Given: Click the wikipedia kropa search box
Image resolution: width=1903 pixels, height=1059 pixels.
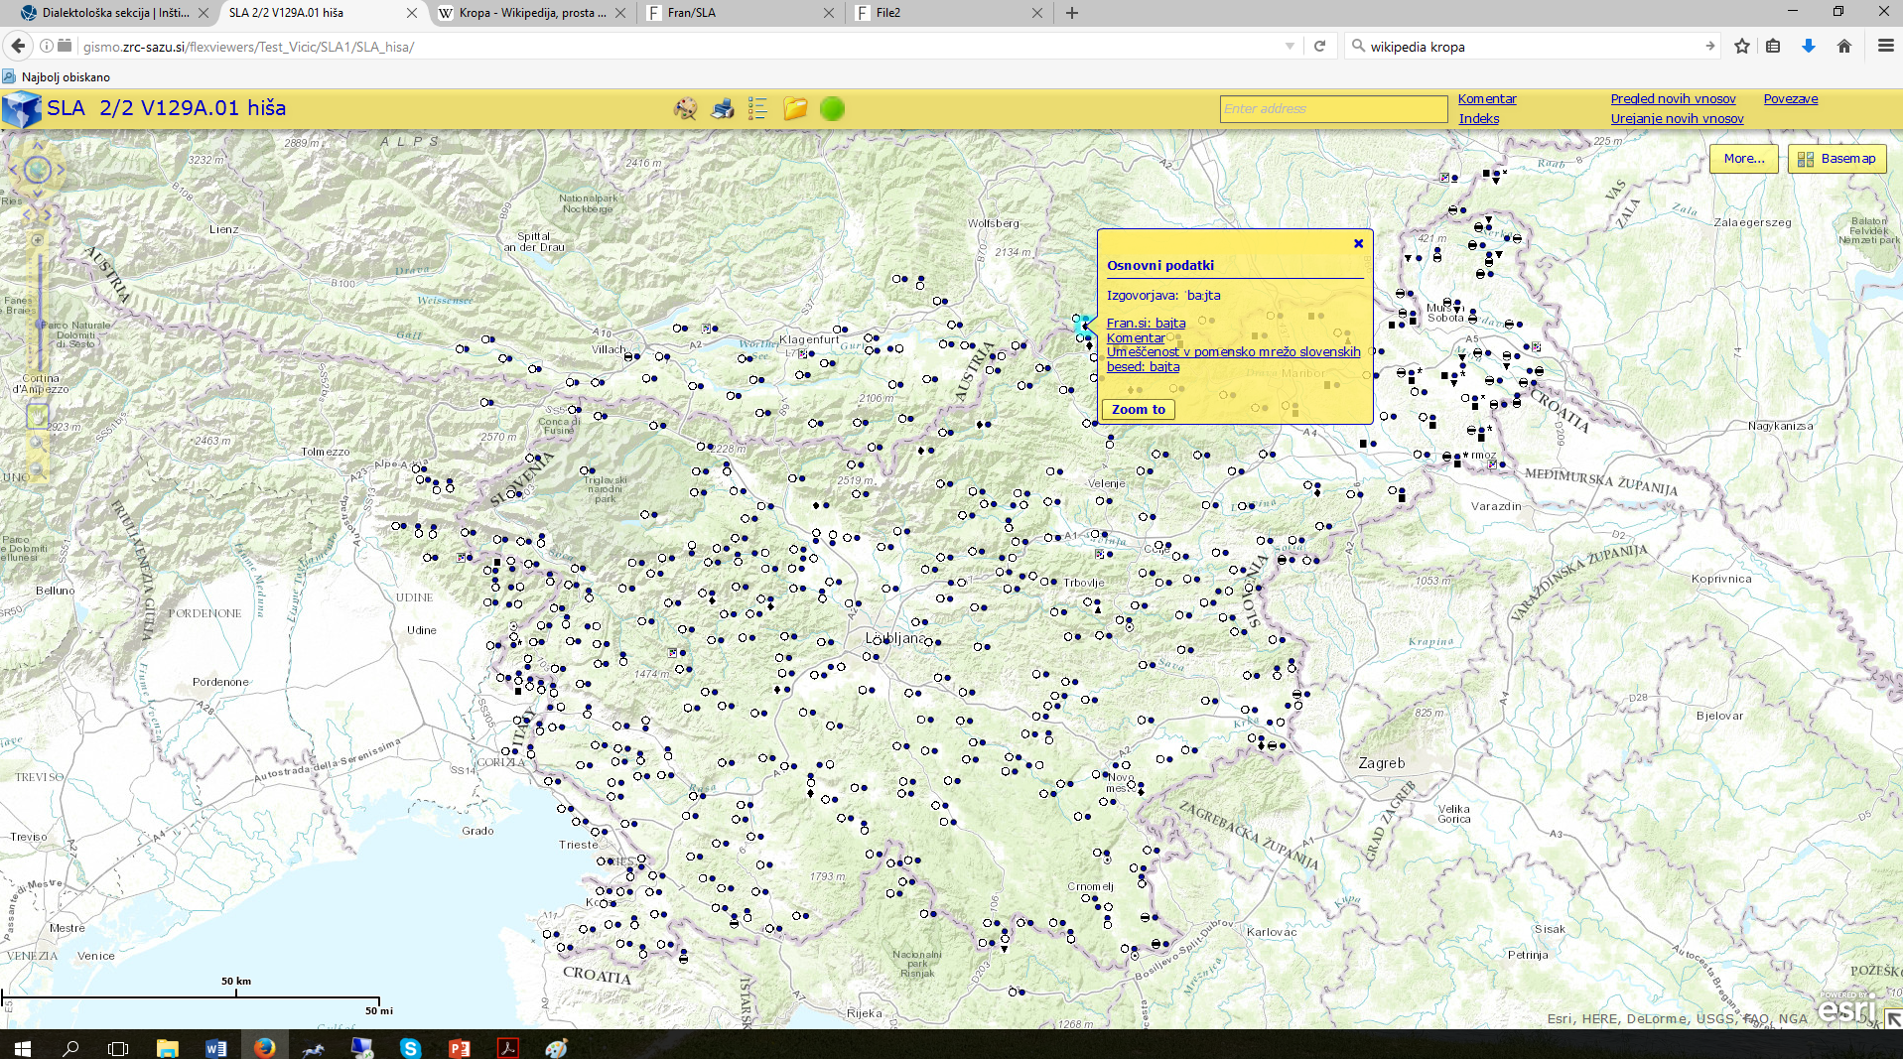Looking at the screenshot, I should point(1535,47).
